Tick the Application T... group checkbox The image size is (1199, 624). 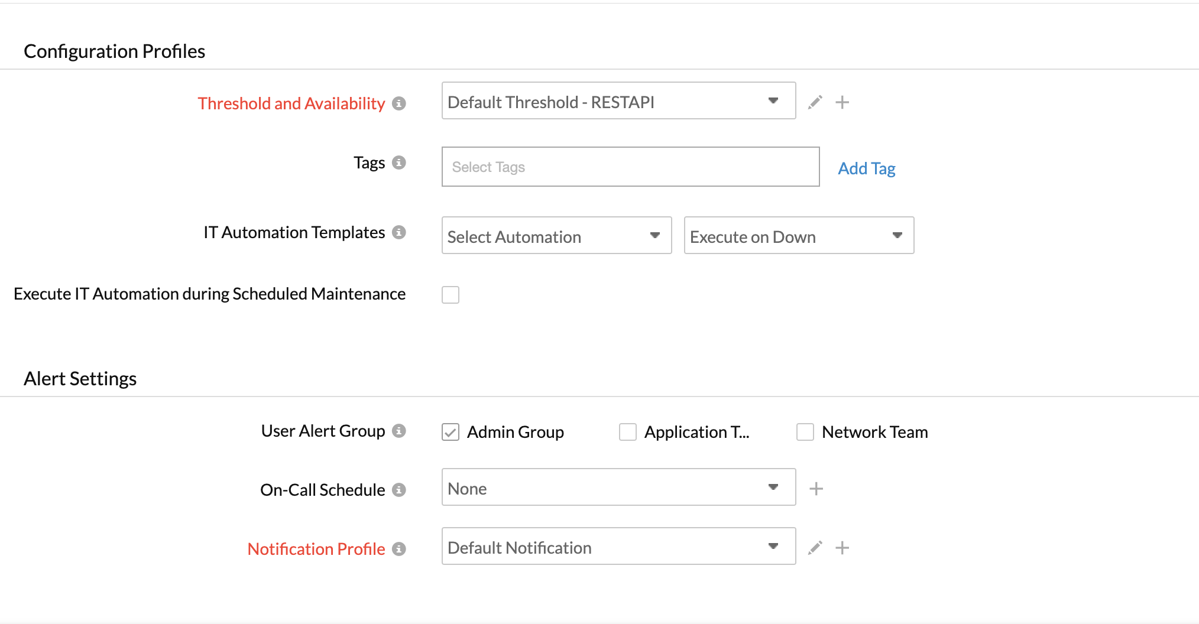pos(628,432)
